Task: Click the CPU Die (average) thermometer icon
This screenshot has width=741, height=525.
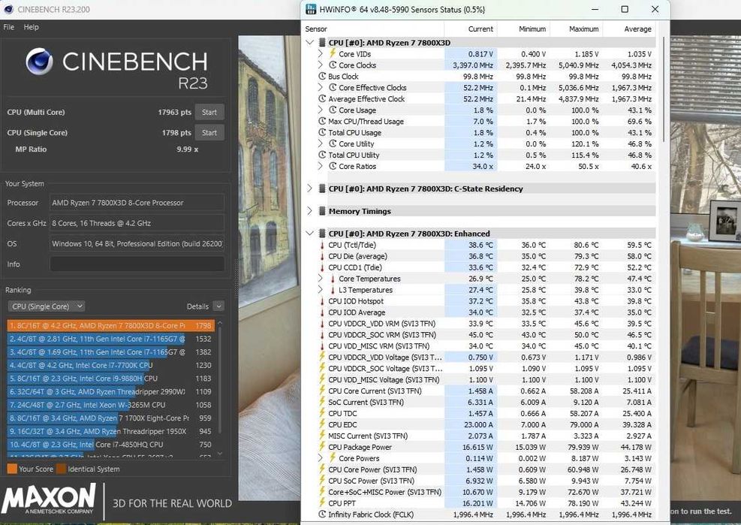Action: [322, 256]
